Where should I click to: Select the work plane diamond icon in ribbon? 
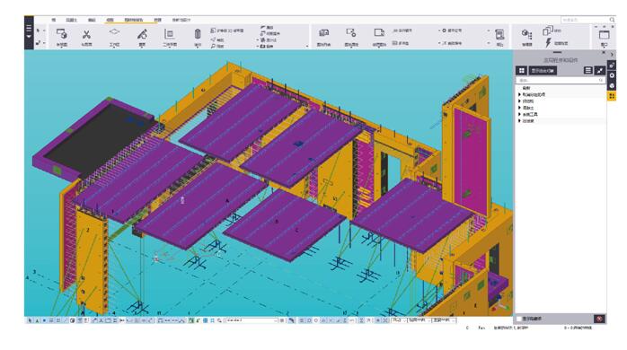(x=114, y=32)
